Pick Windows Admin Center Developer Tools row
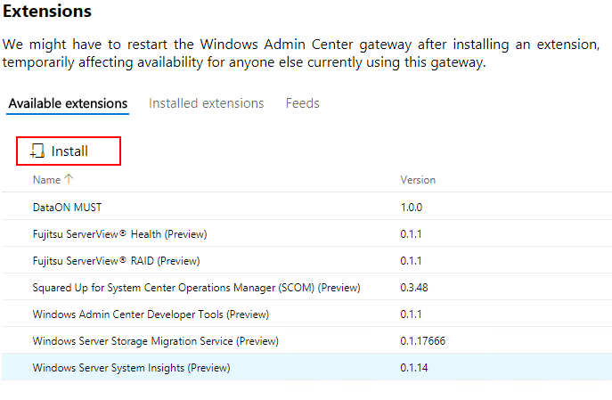This screenshot has height=400, width=612. pyautogui.click(x=151, y=314)
